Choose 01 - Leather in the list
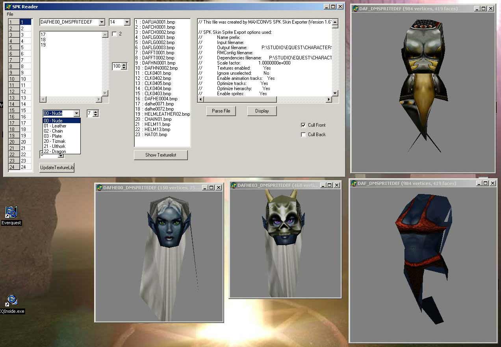The image size is (501, 347). (61, 126)
